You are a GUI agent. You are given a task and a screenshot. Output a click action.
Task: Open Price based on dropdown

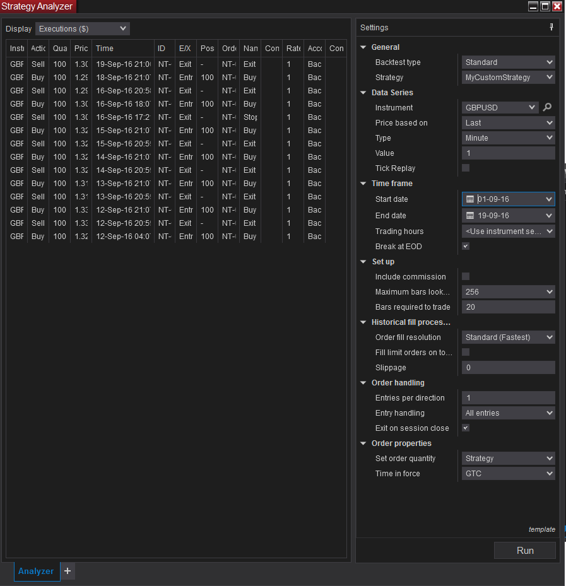(508, 122)
